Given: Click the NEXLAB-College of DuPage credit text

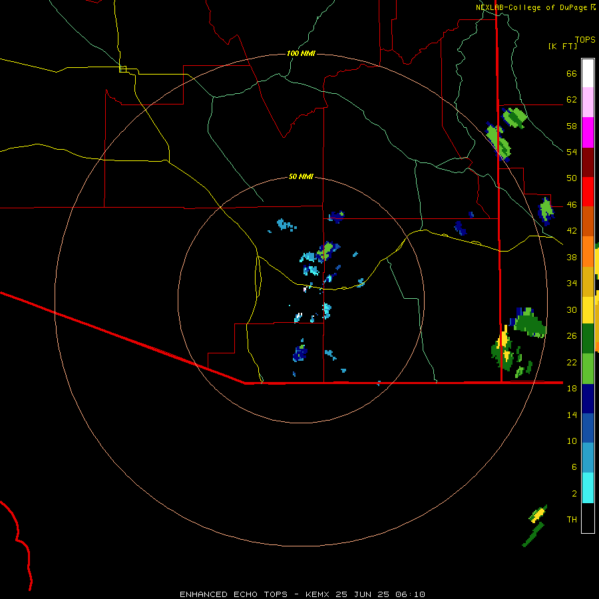Looking at the screenshot, I should point(532,7).
